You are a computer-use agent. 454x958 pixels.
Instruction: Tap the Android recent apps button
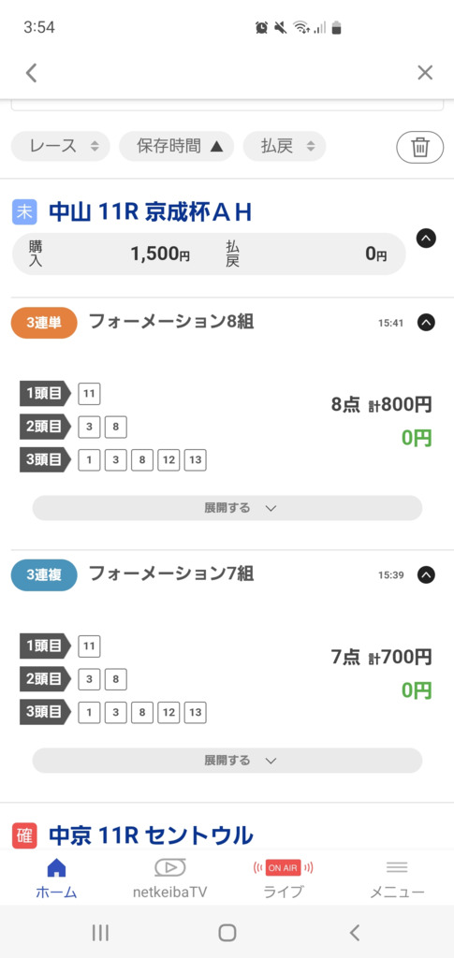[x=100, y=933]
